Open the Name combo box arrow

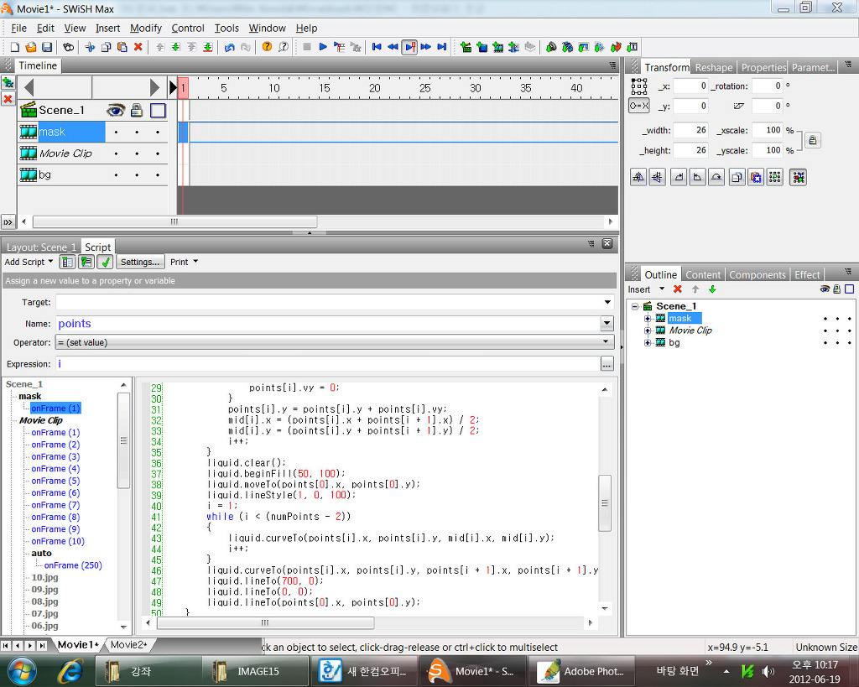tap(607, 324)
